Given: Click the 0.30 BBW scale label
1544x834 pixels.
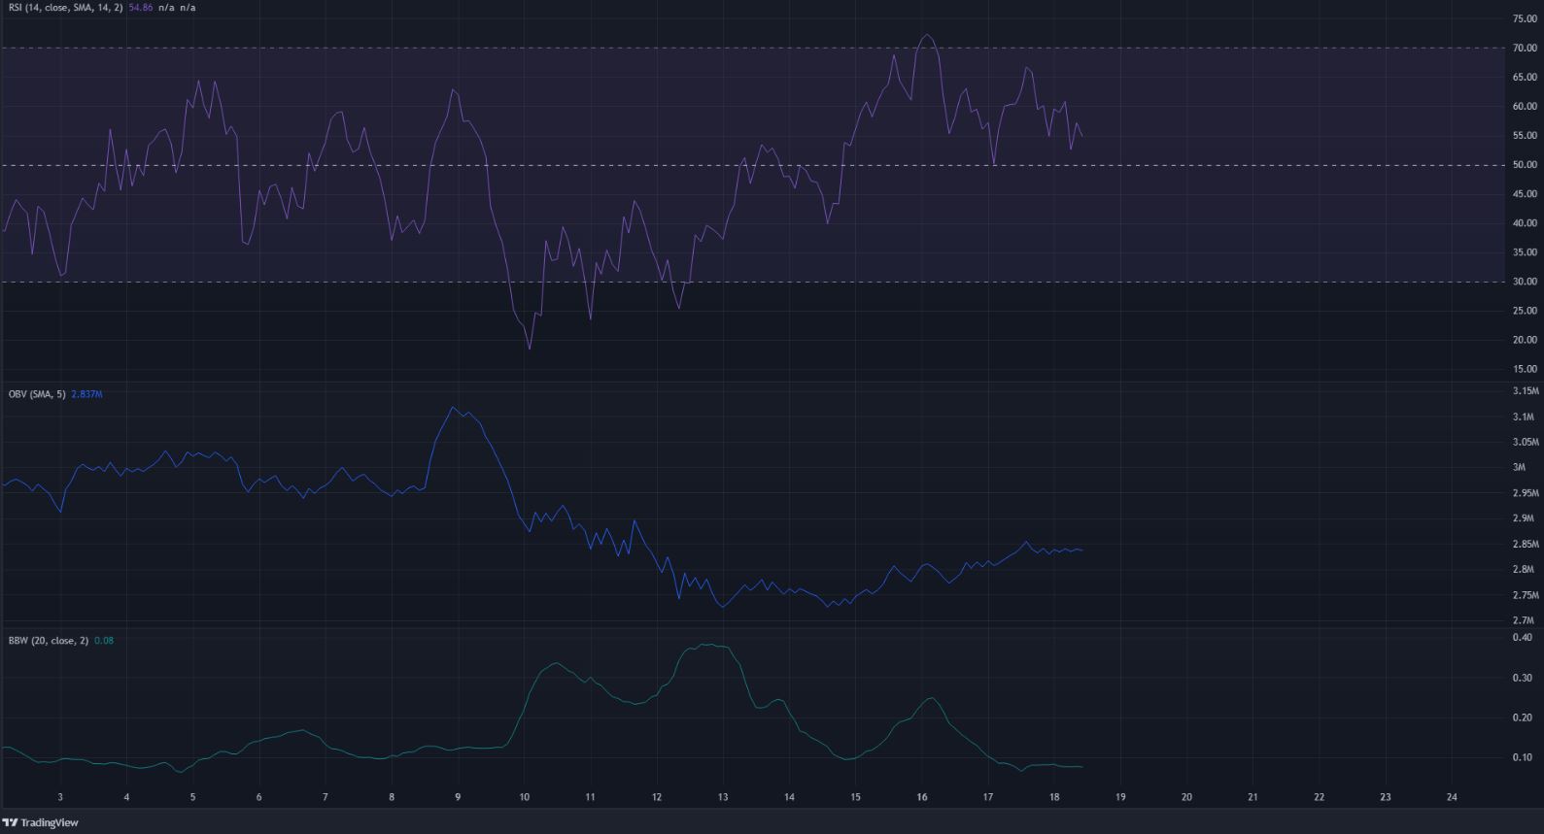Looking at the screenshot, I should (1522, 678).
